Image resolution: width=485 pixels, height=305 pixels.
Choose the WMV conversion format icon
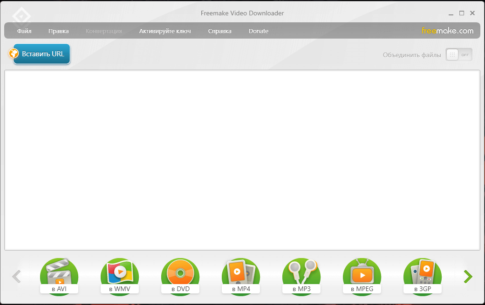point(120,277)
